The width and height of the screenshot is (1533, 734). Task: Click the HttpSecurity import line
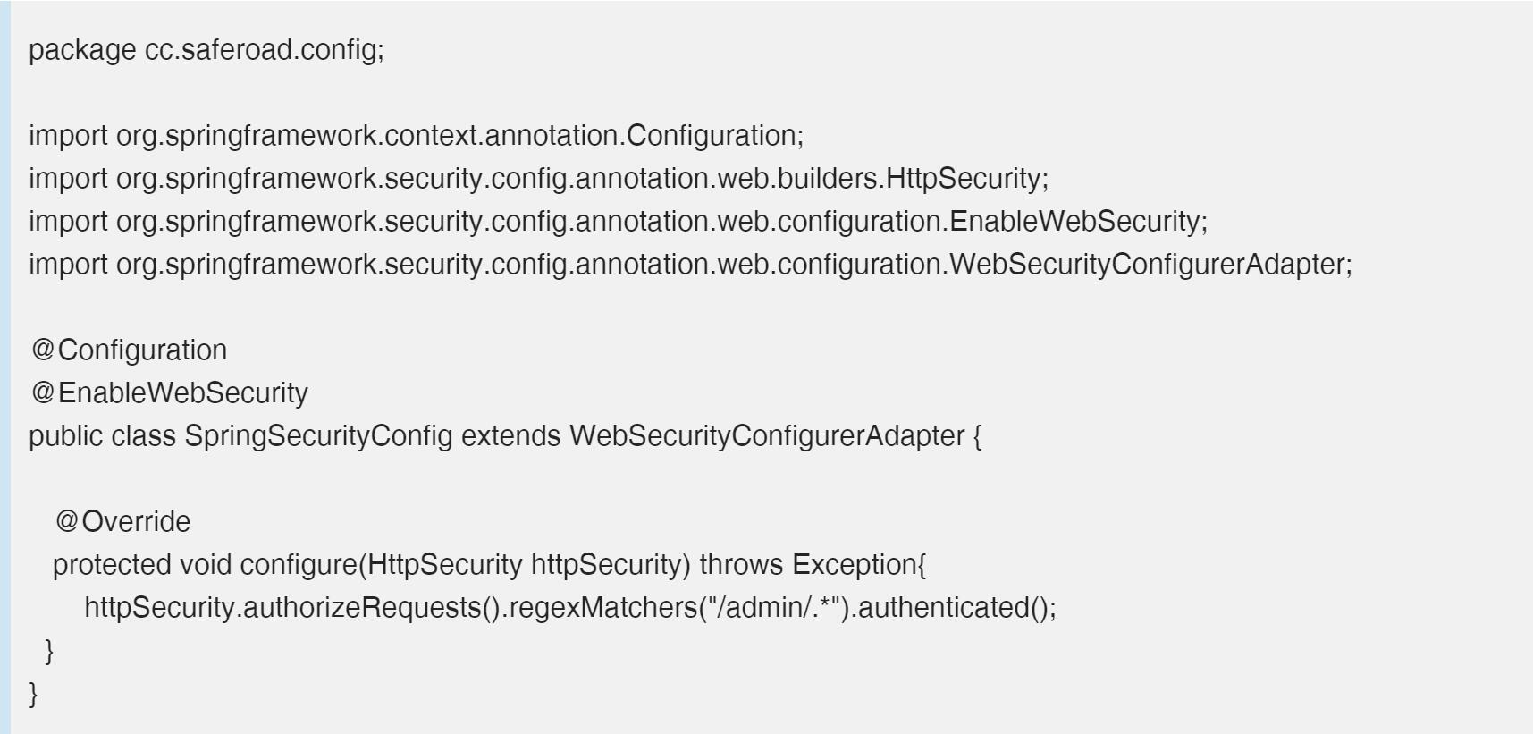[x=538, y=179]
